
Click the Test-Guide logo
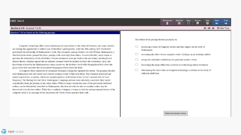click(12, 132)
